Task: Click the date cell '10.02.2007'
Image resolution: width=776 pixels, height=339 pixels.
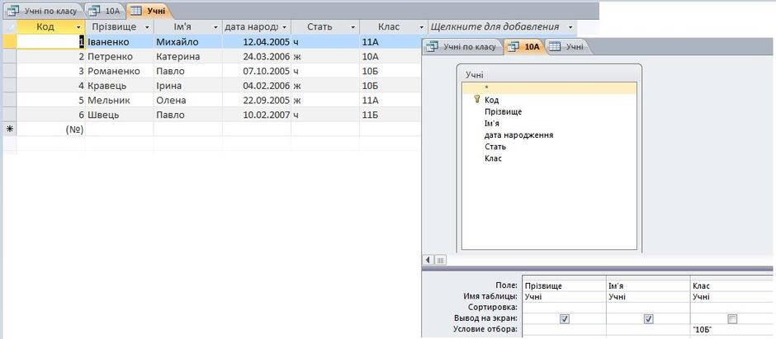Action: point(257,115)
